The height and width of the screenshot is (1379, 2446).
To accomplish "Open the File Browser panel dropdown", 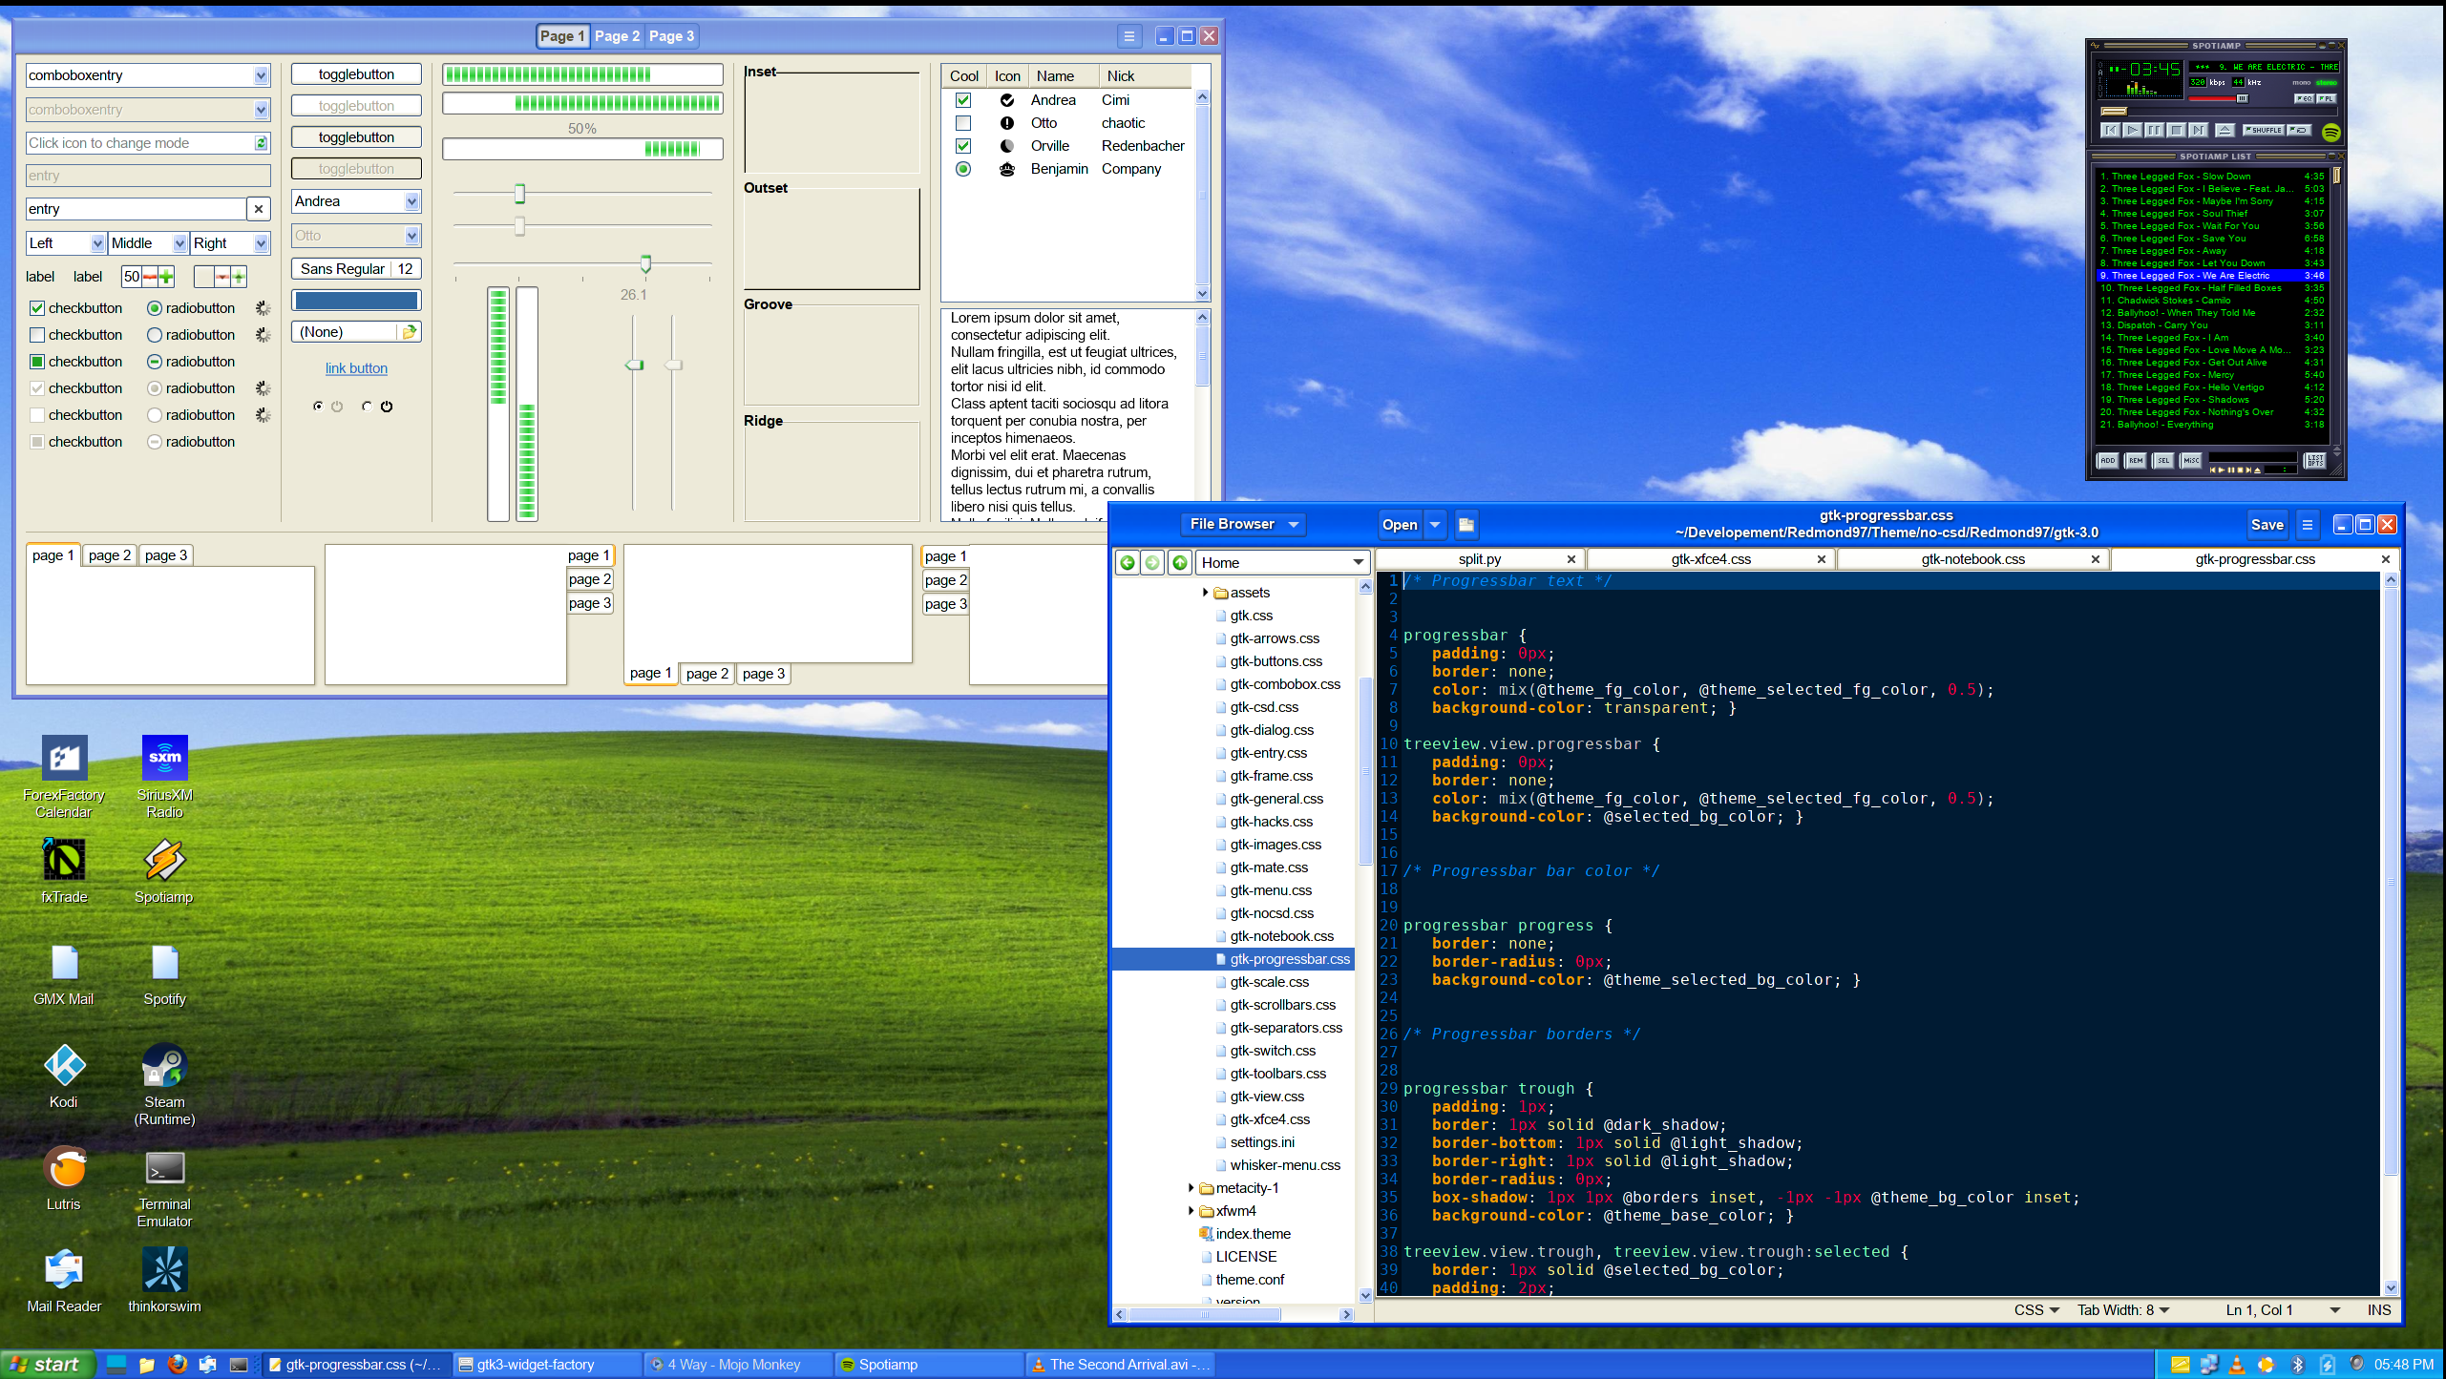I will click(1244, 524).
